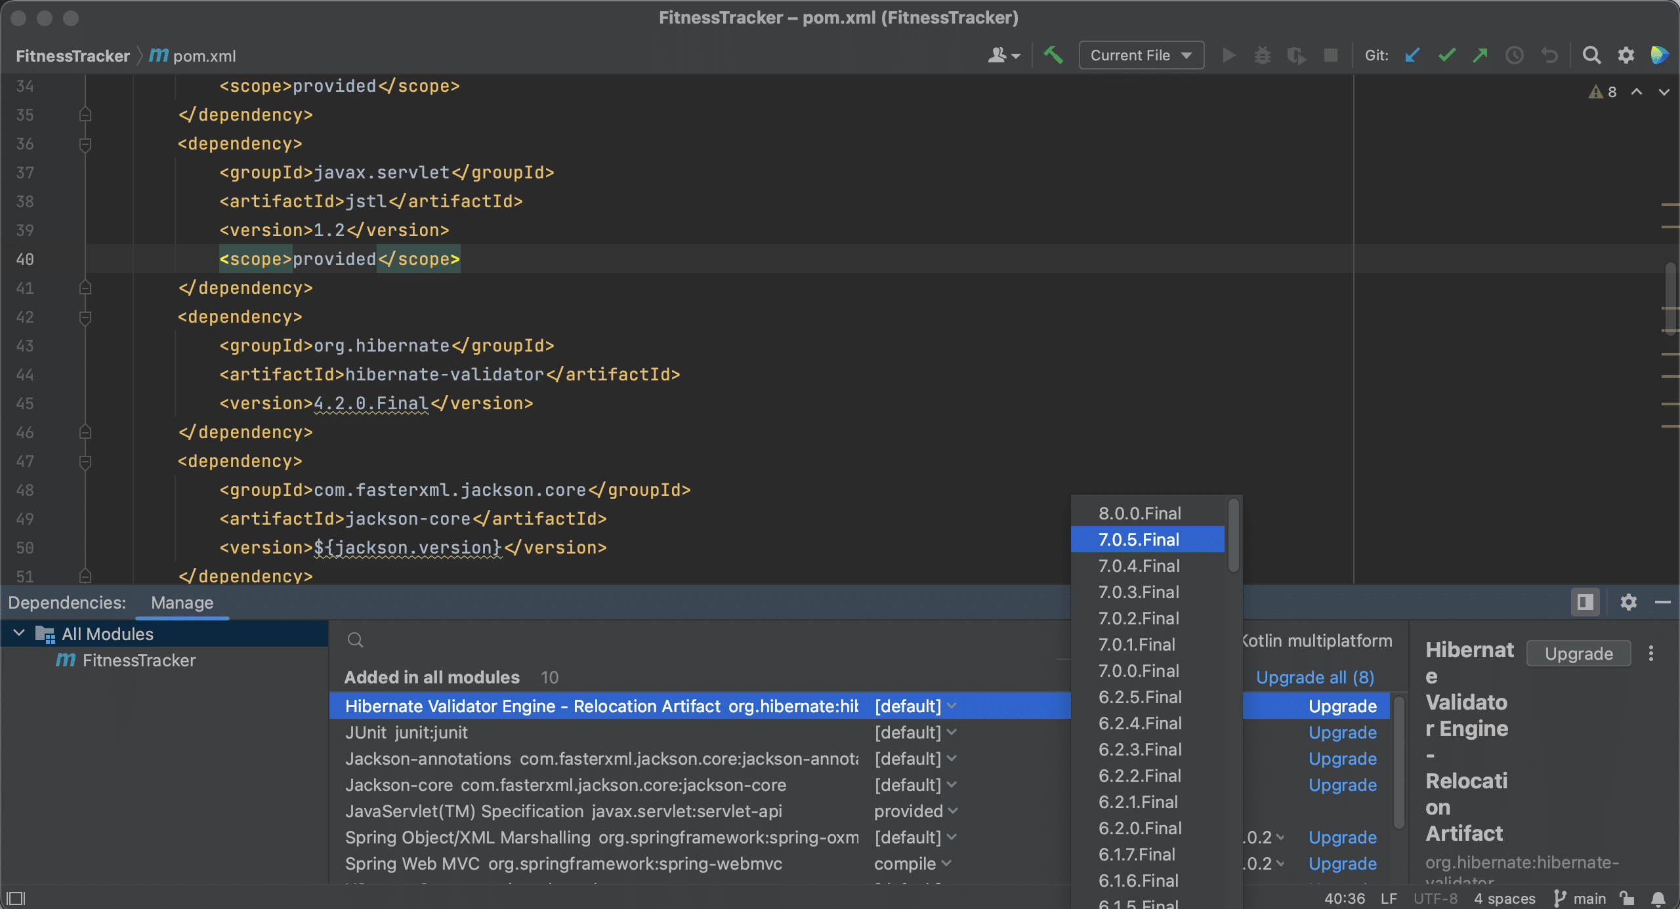Click the Upgrade all (8) link
Screen dimensions: 1680x909
1315,677
